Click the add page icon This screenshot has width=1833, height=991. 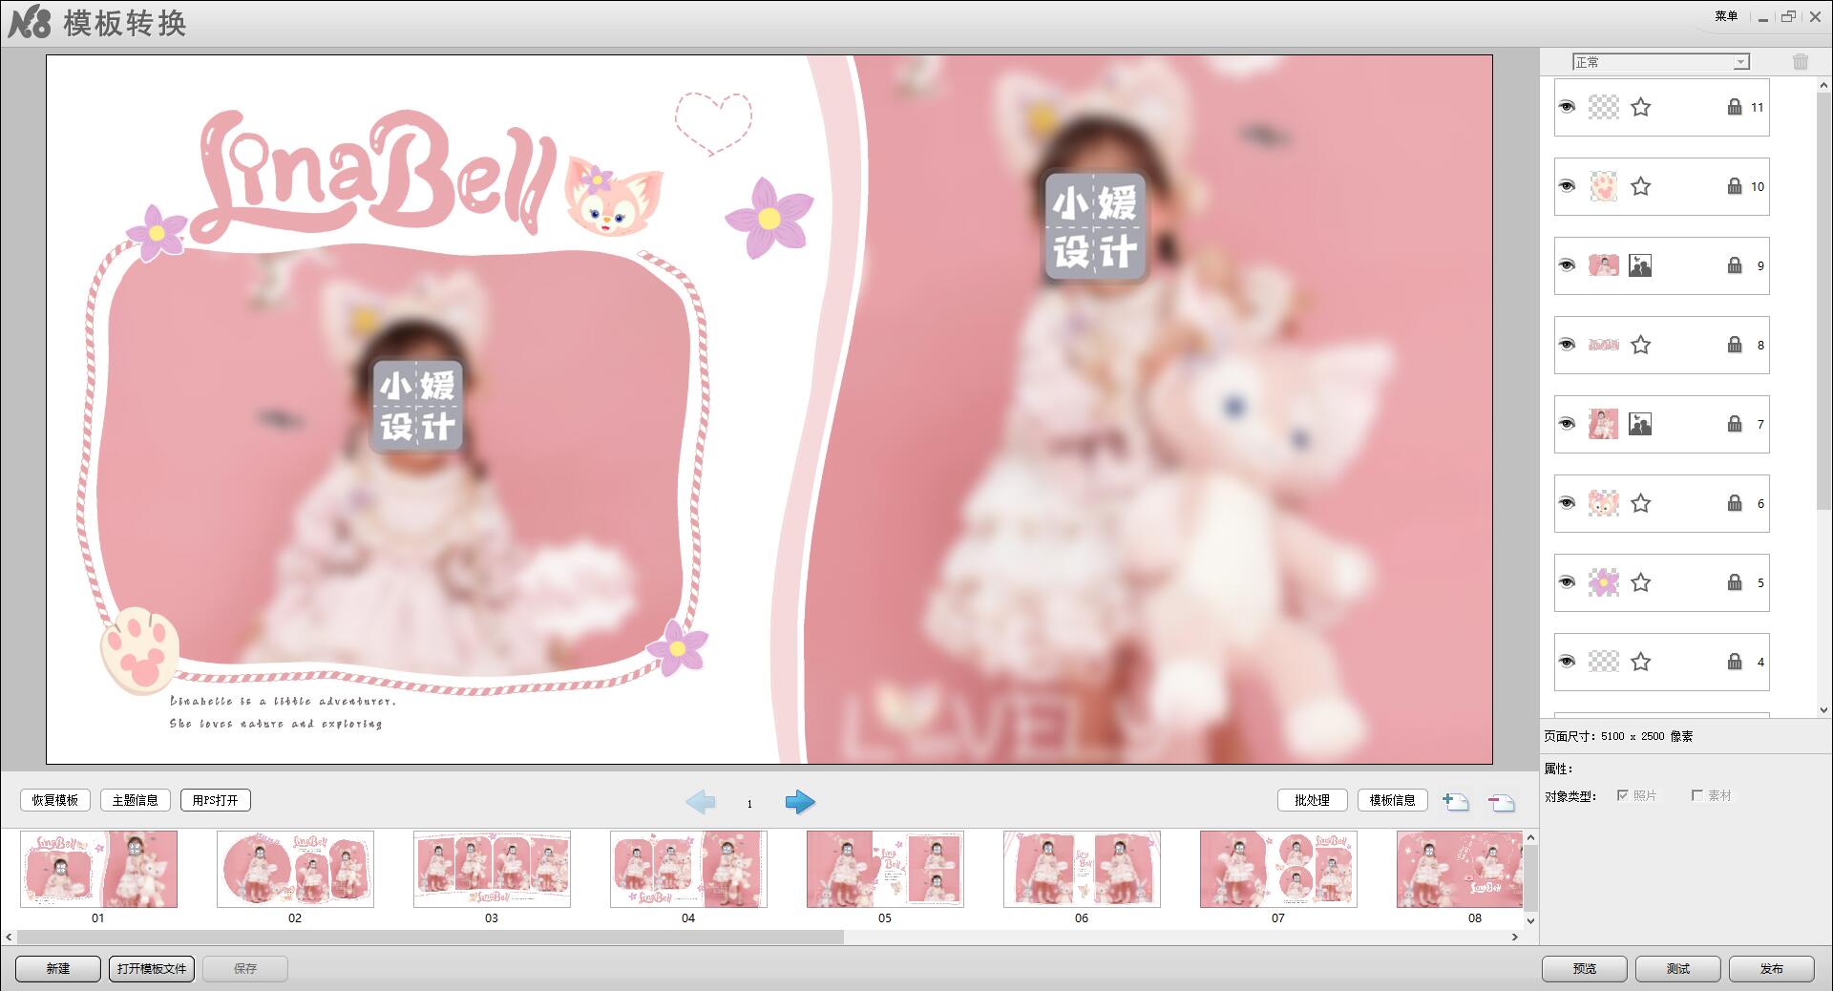pyautogui.click(x=1455, y=802)
